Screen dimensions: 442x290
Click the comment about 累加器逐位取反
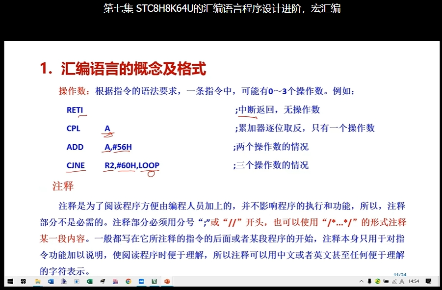305,128
